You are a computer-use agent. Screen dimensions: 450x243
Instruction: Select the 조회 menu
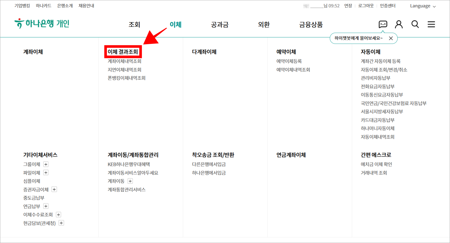tap(134, 24)
